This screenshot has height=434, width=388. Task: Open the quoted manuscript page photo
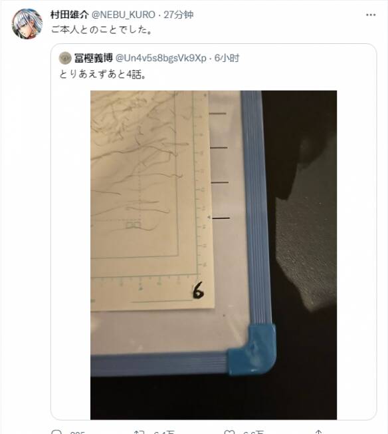pyautogui.click(x=213, y=255)
